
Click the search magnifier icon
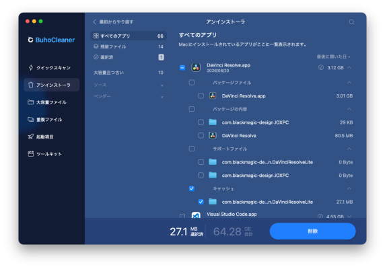tap(351, 22)
